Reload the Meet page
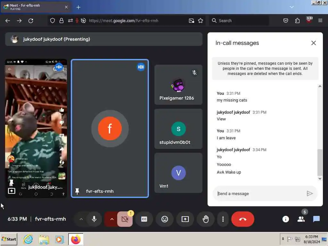328x246 pixels. click(31, 21)
